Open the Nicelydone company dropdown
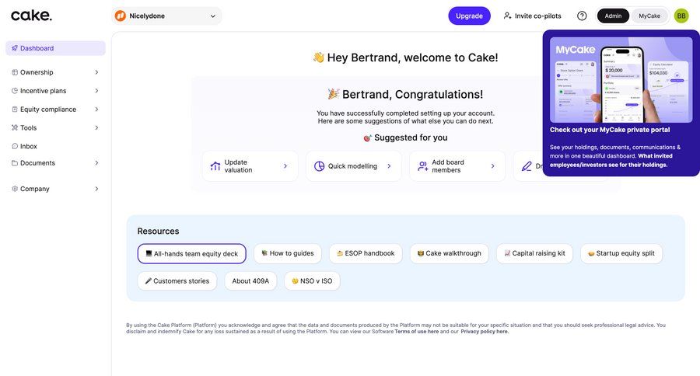 (x=166, y=16)
